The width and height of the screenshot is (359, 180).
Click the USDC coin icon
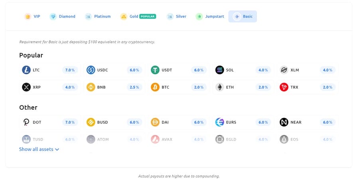click(91, 70)
